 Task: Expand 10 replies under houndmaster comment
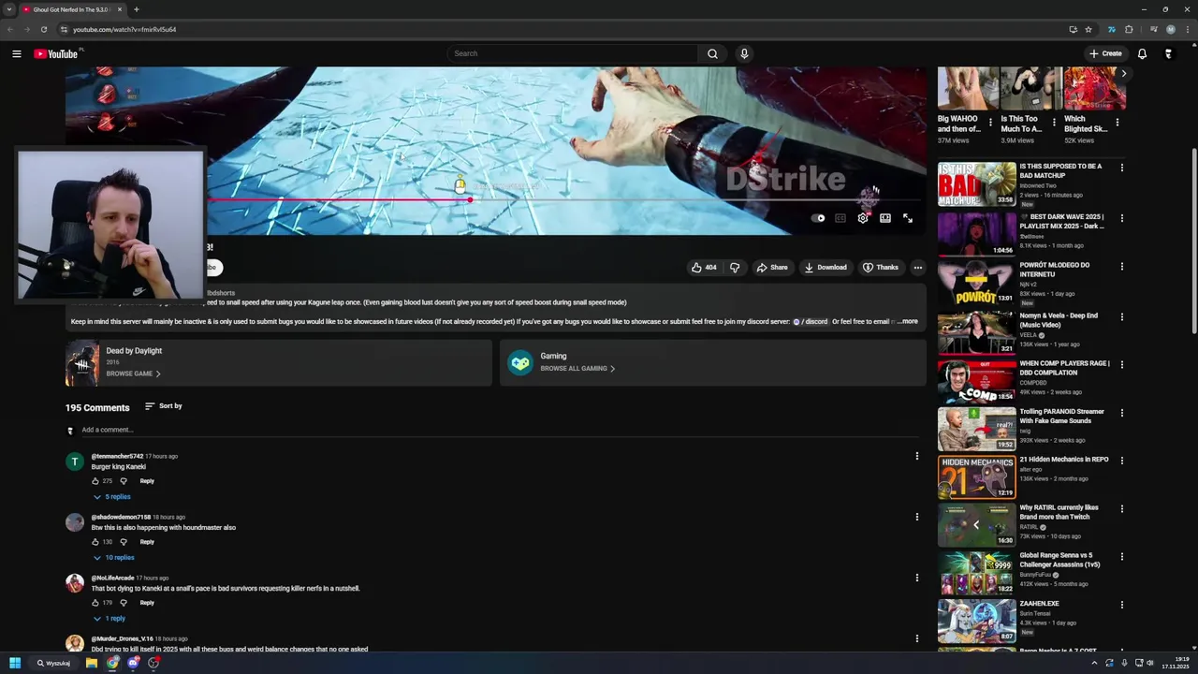pyautogui.click(x=113, y=558)
